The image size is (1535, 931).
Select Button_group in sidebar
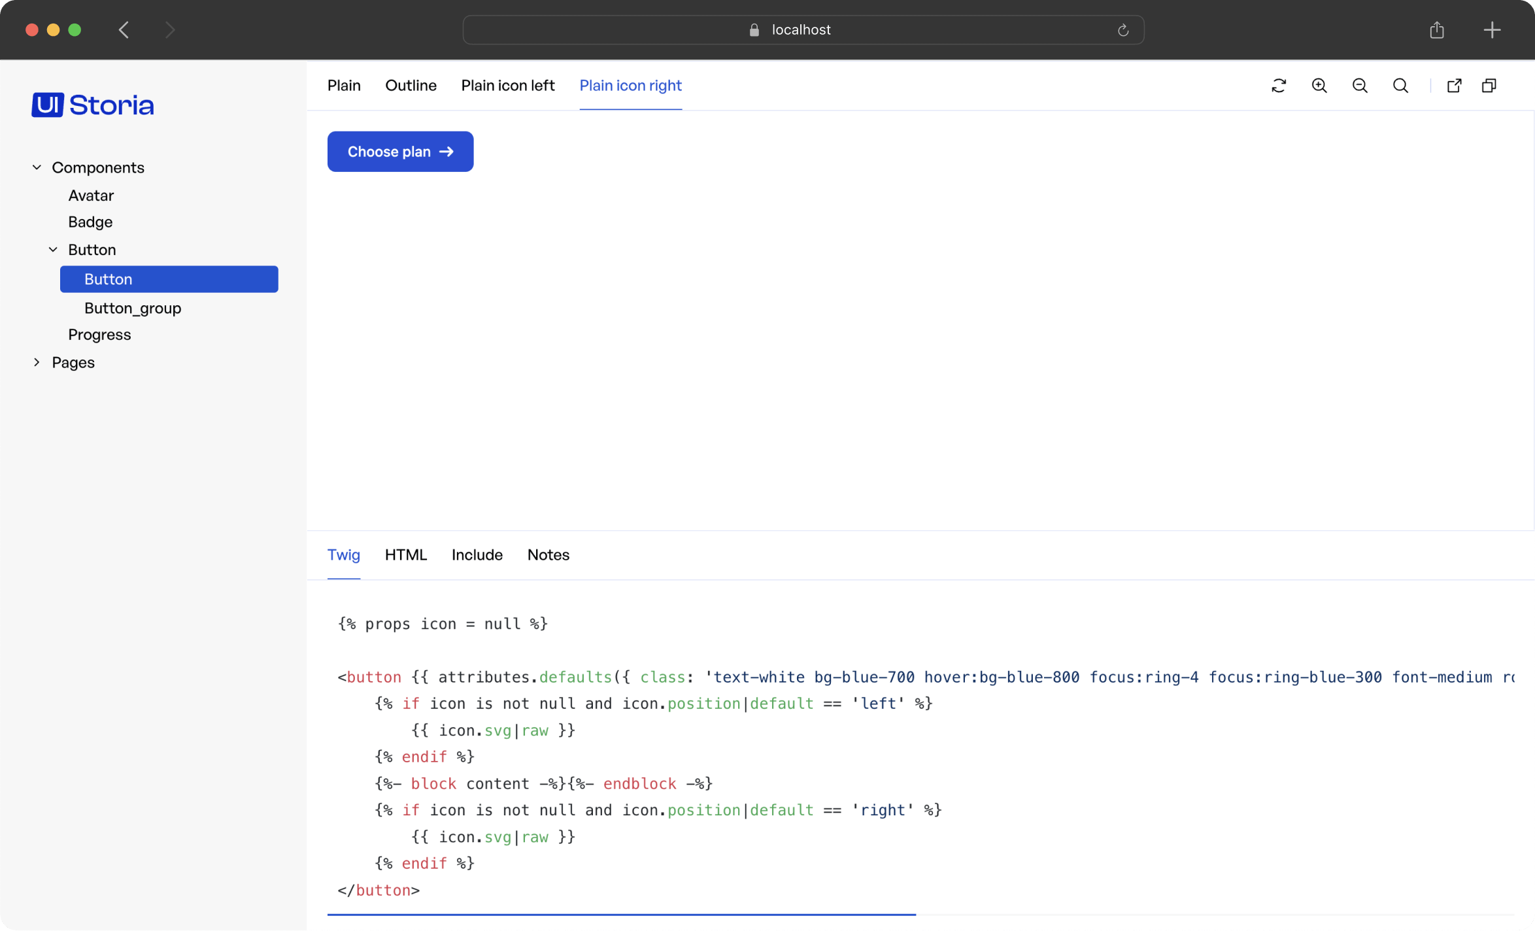point(133,308)
